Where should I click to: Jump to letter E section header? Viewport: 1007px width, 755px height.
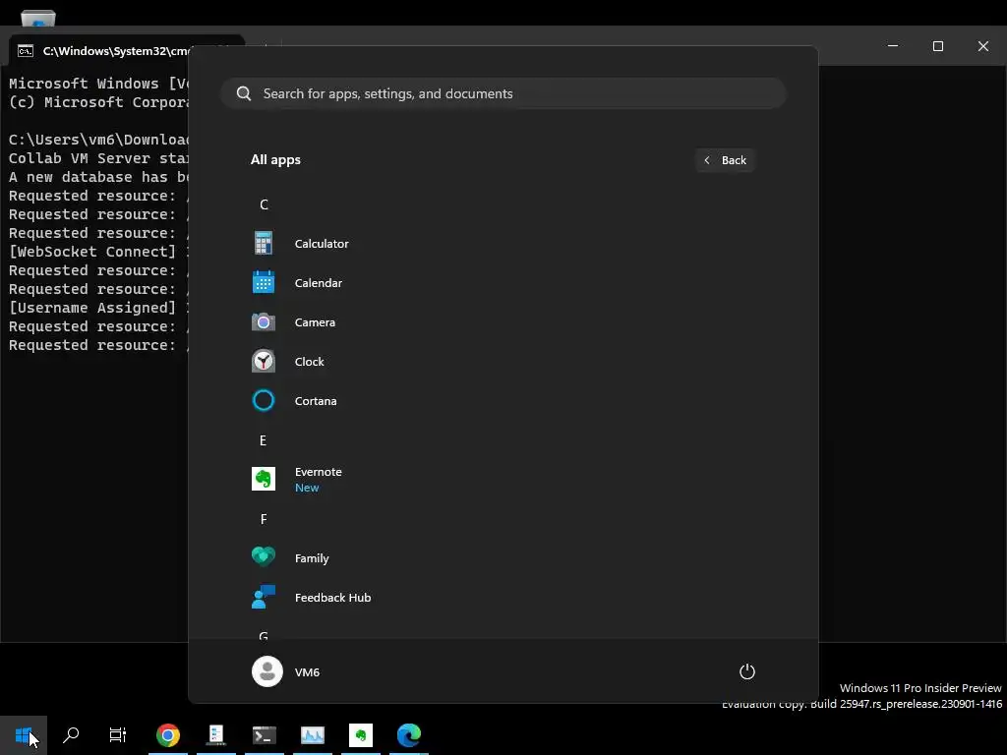pyautogui.click(x=264, y=440)
